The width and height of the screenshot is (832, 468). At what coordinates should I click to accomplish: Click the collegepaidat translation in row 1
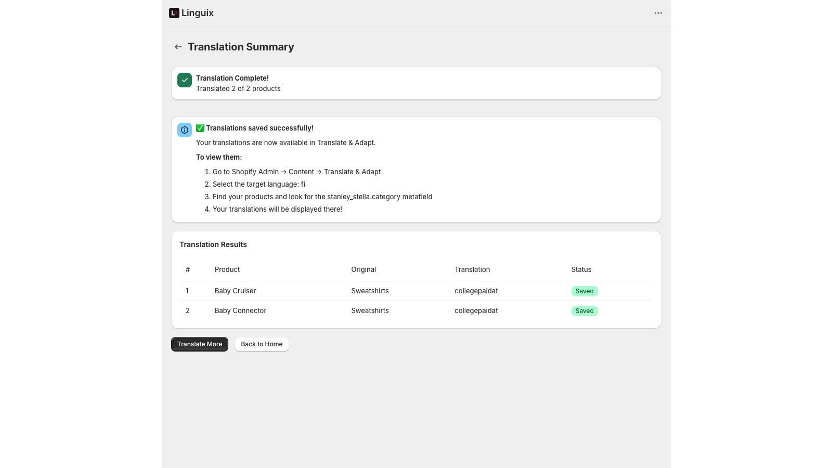point(476,291)
